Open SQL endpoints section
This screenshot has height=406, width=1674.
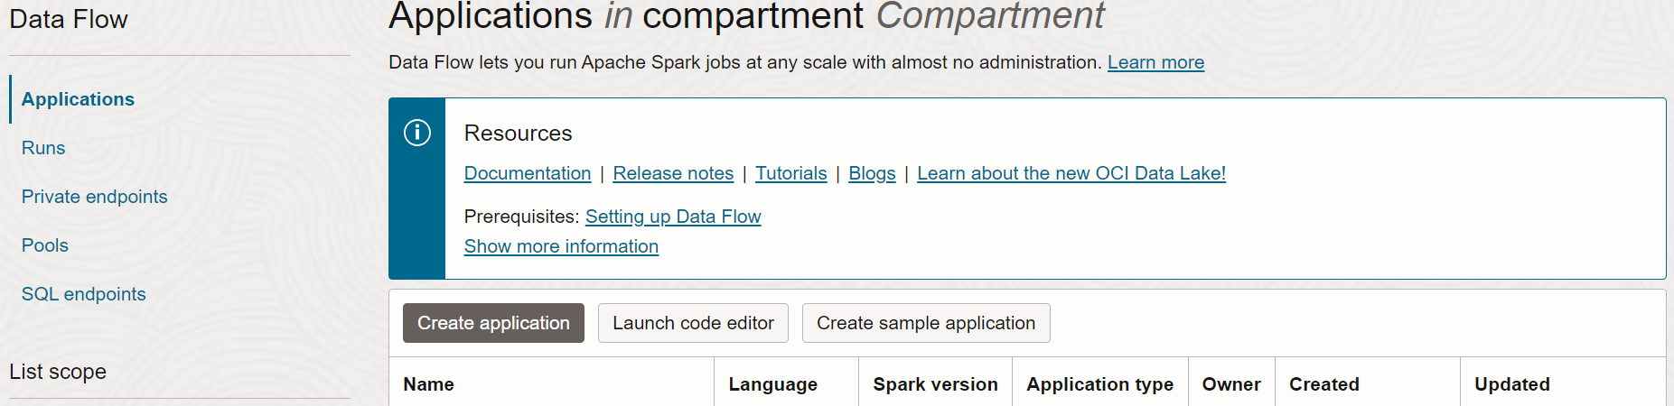click(x=84, y=294)
